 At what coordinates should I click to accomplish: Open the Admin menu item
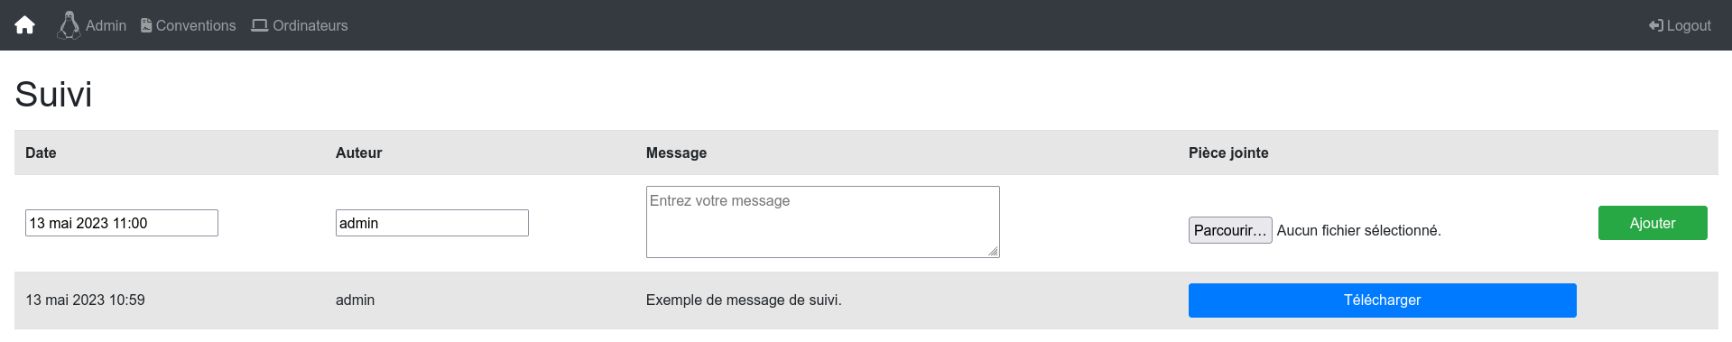[92, 25]
